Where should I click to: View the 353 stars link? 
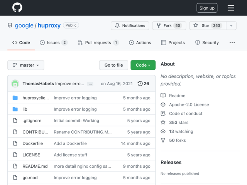(x=179, y=123)
